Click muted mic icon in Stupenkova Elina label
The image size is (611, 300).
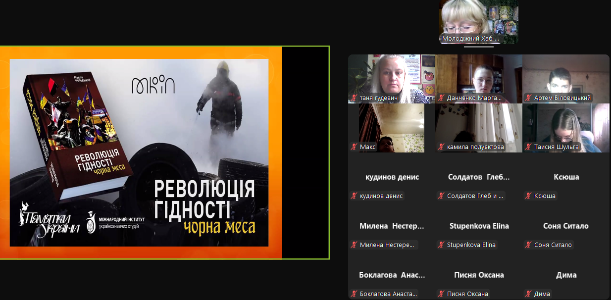[x=441, y=245]
